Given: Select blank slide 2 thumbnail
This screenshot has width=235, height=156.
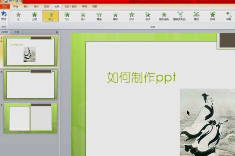Looking at the screenshot, I should (x=30, y=85).
